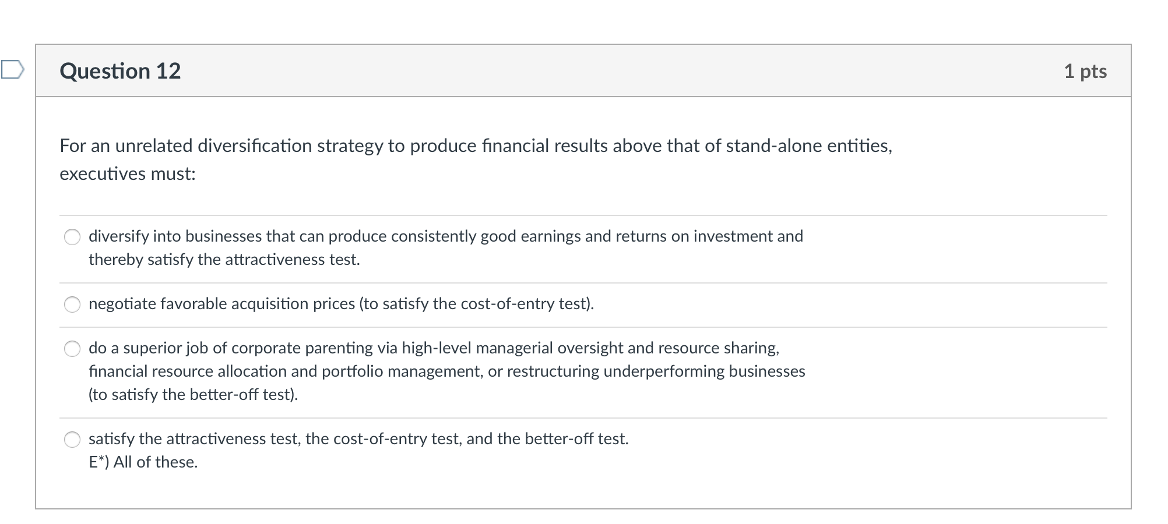Flag Question 12 with the bookmark icon

point(12,69)
